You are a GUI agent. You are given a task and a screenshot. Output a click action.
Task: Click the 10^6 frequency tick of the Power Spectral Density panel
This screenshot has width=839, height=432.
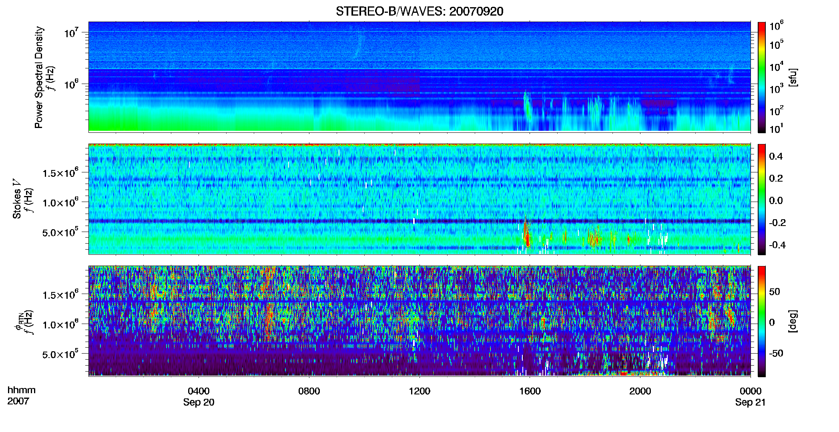click(x=71, y=84)
